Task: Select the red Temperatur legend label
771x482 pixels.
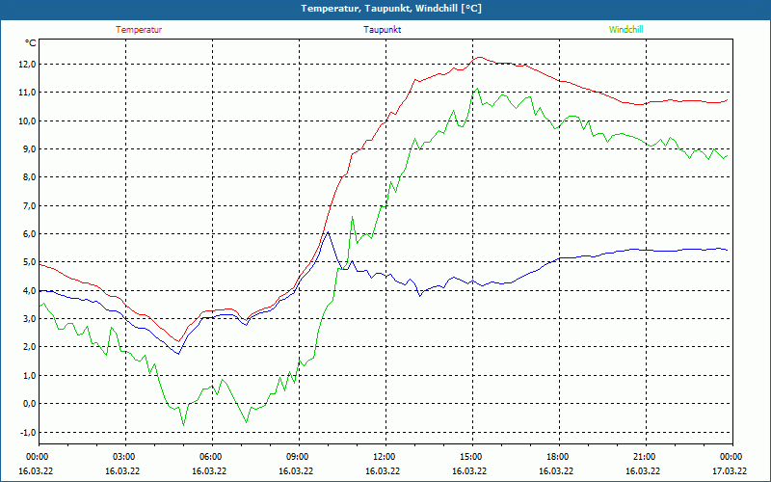Action: pos(139,30)
